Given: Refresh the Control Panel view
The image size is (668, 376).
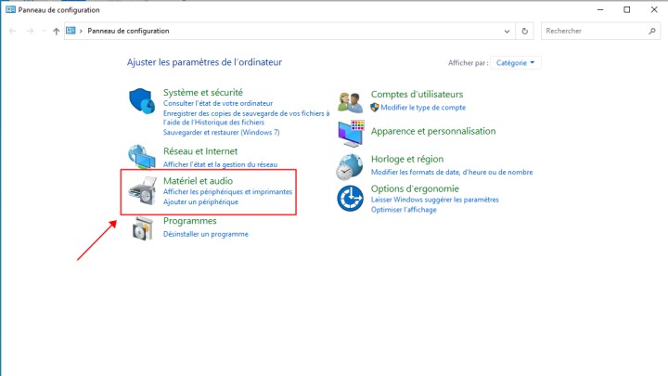Looking at the screenshot, I should point(525,32).
